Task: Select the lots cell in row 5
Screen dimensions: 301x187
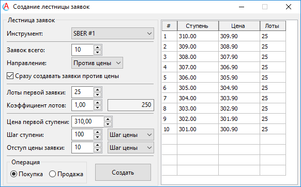Action: (273, 77)
